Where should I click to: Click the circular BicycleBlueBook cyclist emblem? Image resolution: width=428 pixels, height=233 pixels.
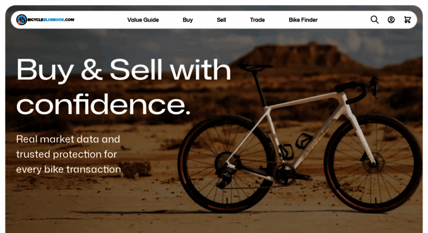[x=21, y=20]
